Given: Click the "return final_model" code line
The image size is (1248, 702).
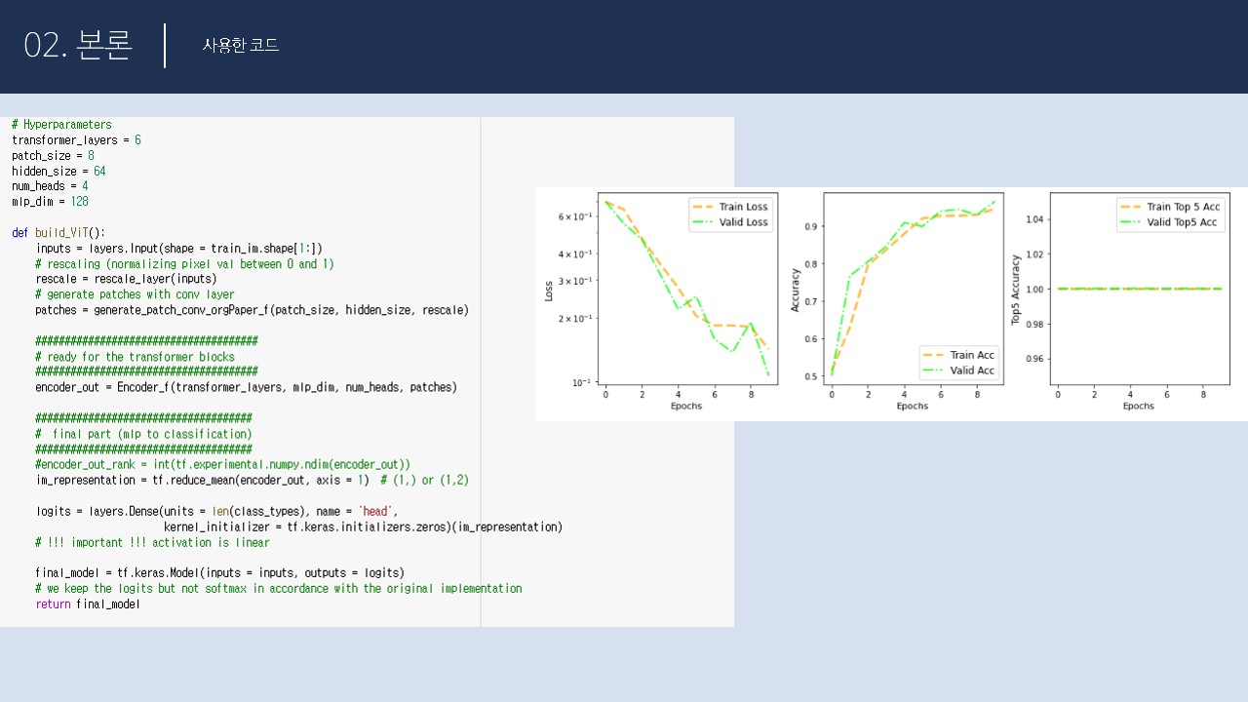Looking at the screenshot, I should tap(88, 604).
